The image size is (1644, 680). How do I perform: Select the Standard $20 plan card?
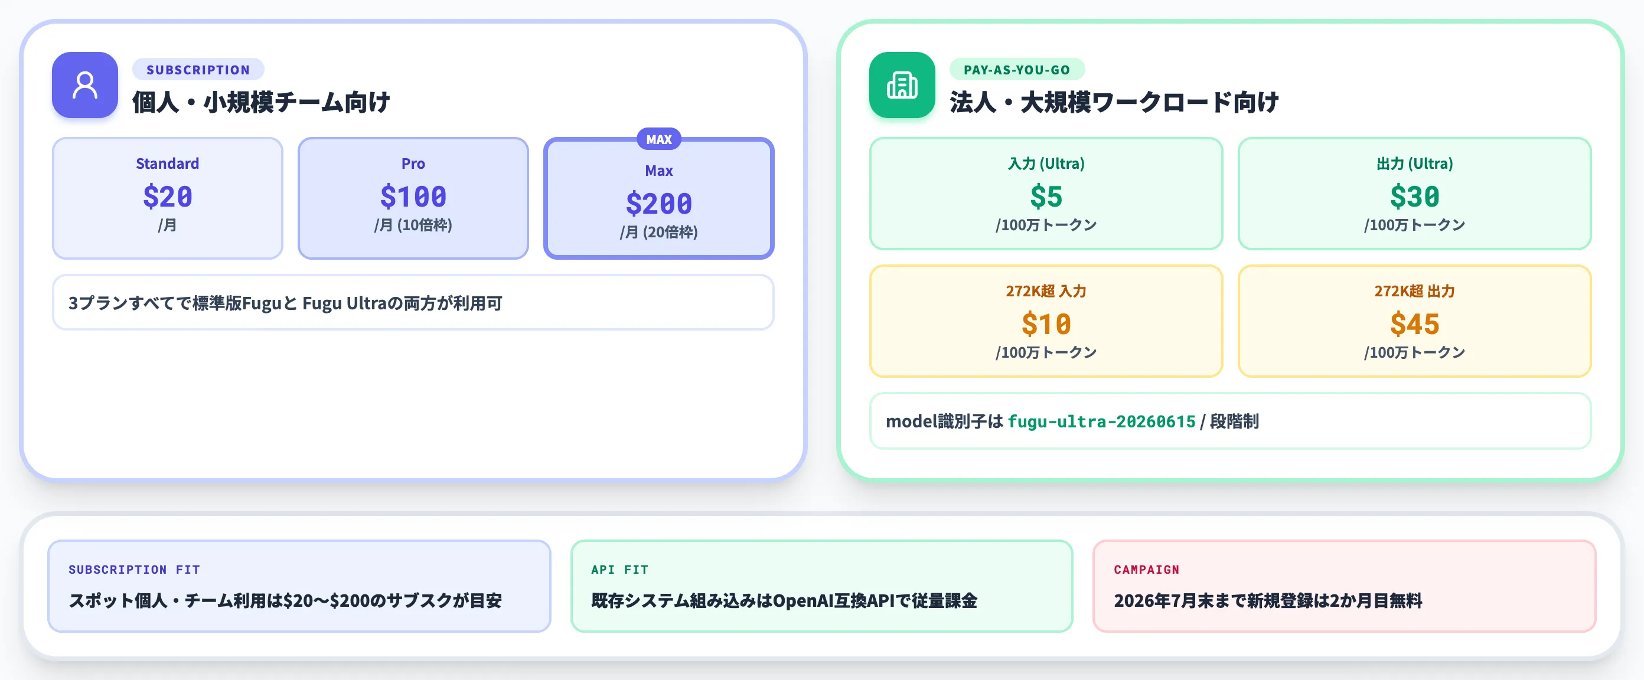[x=167, y=198]
